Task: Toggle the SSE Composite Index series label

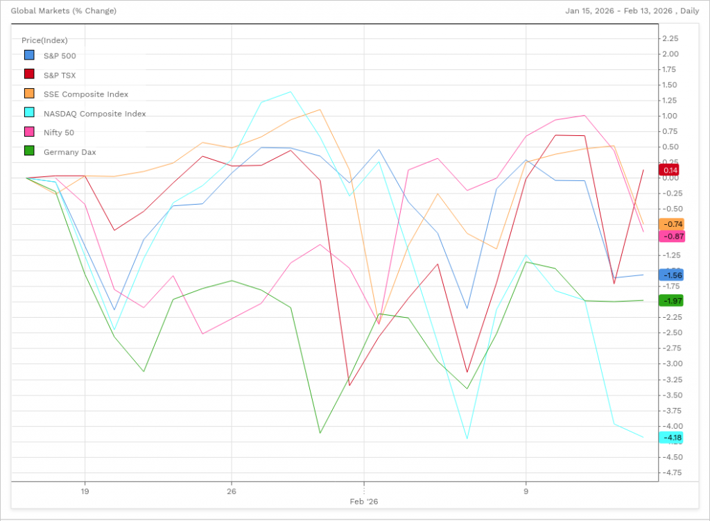Action: point(86,94)
